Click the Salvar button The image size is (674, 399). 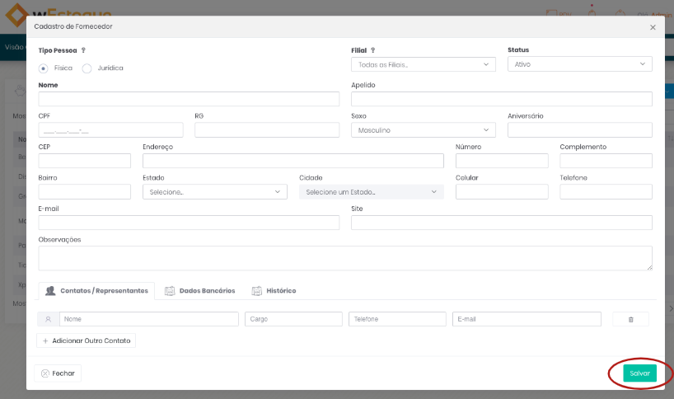coord(639,373)
